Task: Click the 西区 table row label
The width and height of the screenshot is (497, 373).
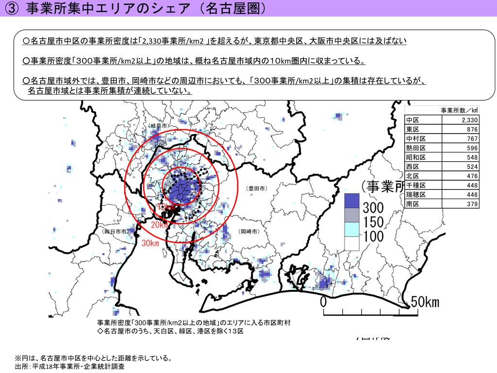Action: [x=413, y=167]
